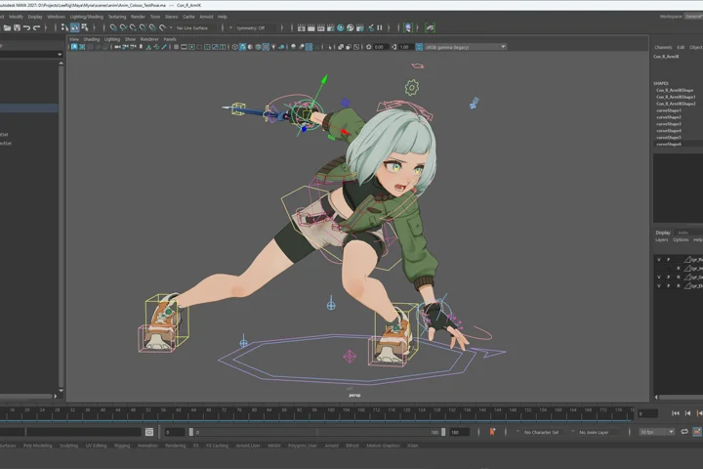Screen dimensions: 703x469
Task: Switch to Channels menu in Channel Box
Action: (663, 47)
